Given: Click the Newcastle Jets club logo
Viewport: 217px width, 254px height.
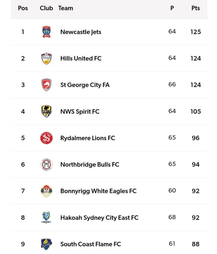Looking at the screenshot, I should click(46, 32).
